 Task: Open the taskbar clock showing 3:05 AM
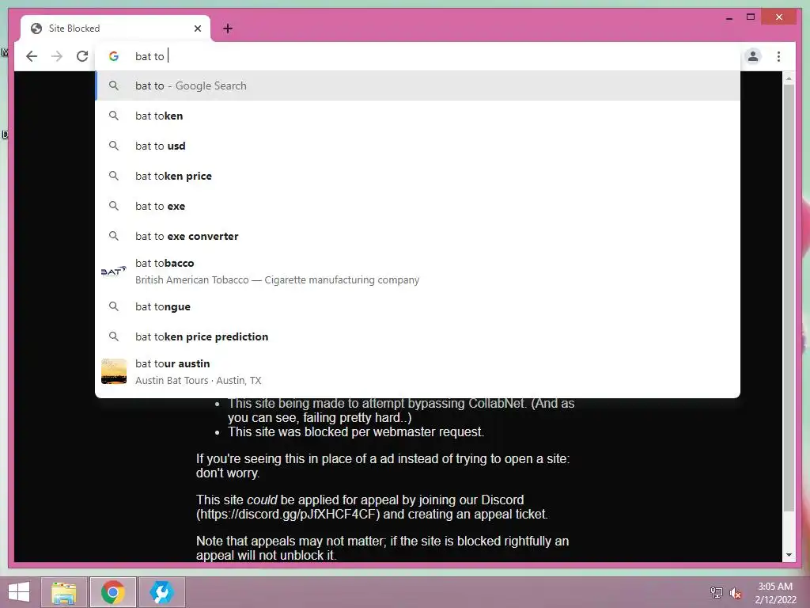point(775,593)
